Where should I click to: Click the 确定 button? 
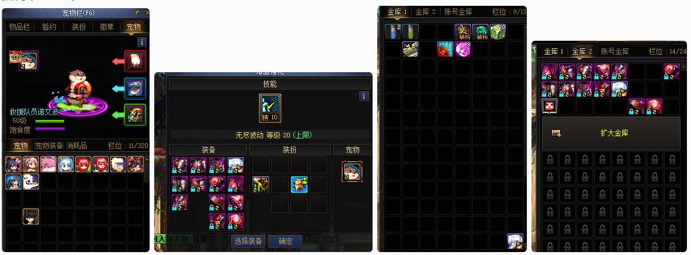(x=285, y=242)
